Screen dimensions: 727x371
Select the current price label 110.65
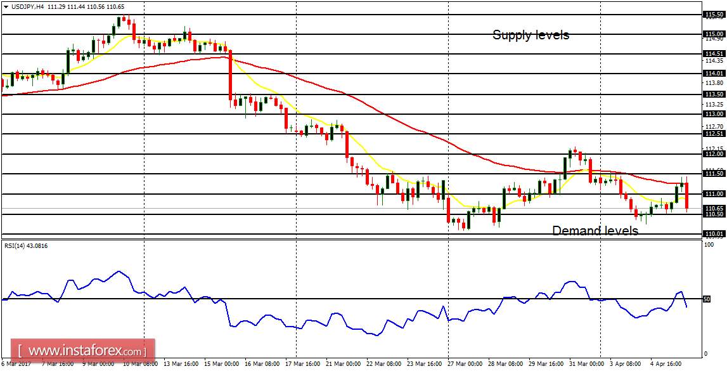click(x=715, y=207)
